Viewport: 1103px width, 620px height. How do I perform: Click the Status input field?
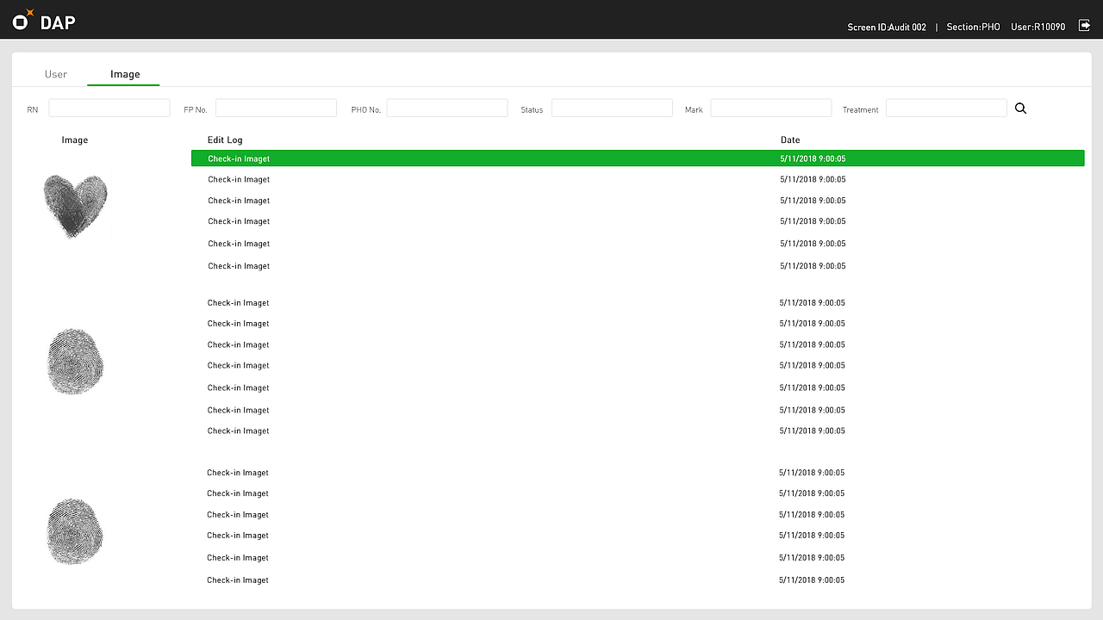coord(612,108)
